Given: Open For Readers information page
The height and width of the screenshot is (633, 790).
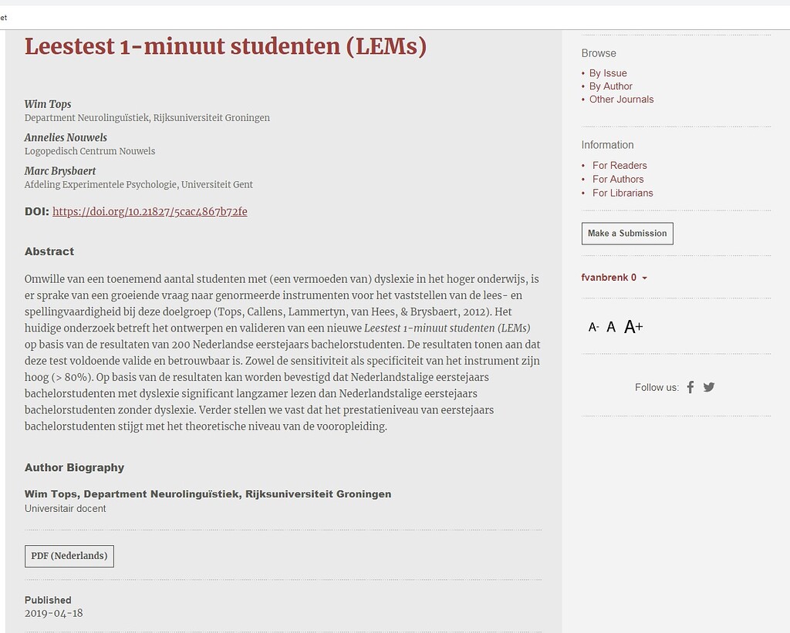Looking at the screenshot, I should (620, 166).
